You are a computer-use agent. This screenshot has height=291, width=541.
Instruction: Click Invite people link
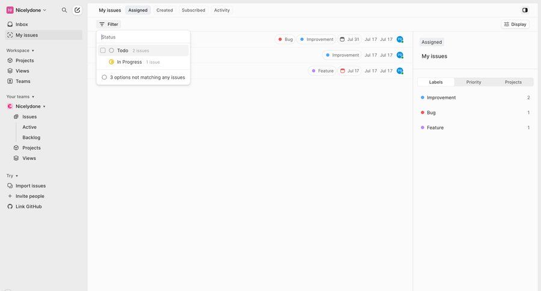point(29,196)
